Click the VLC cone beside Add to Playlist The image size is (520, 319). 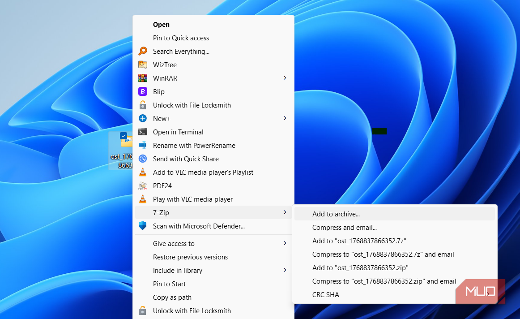pyautogui.click(x=143, y=172)
